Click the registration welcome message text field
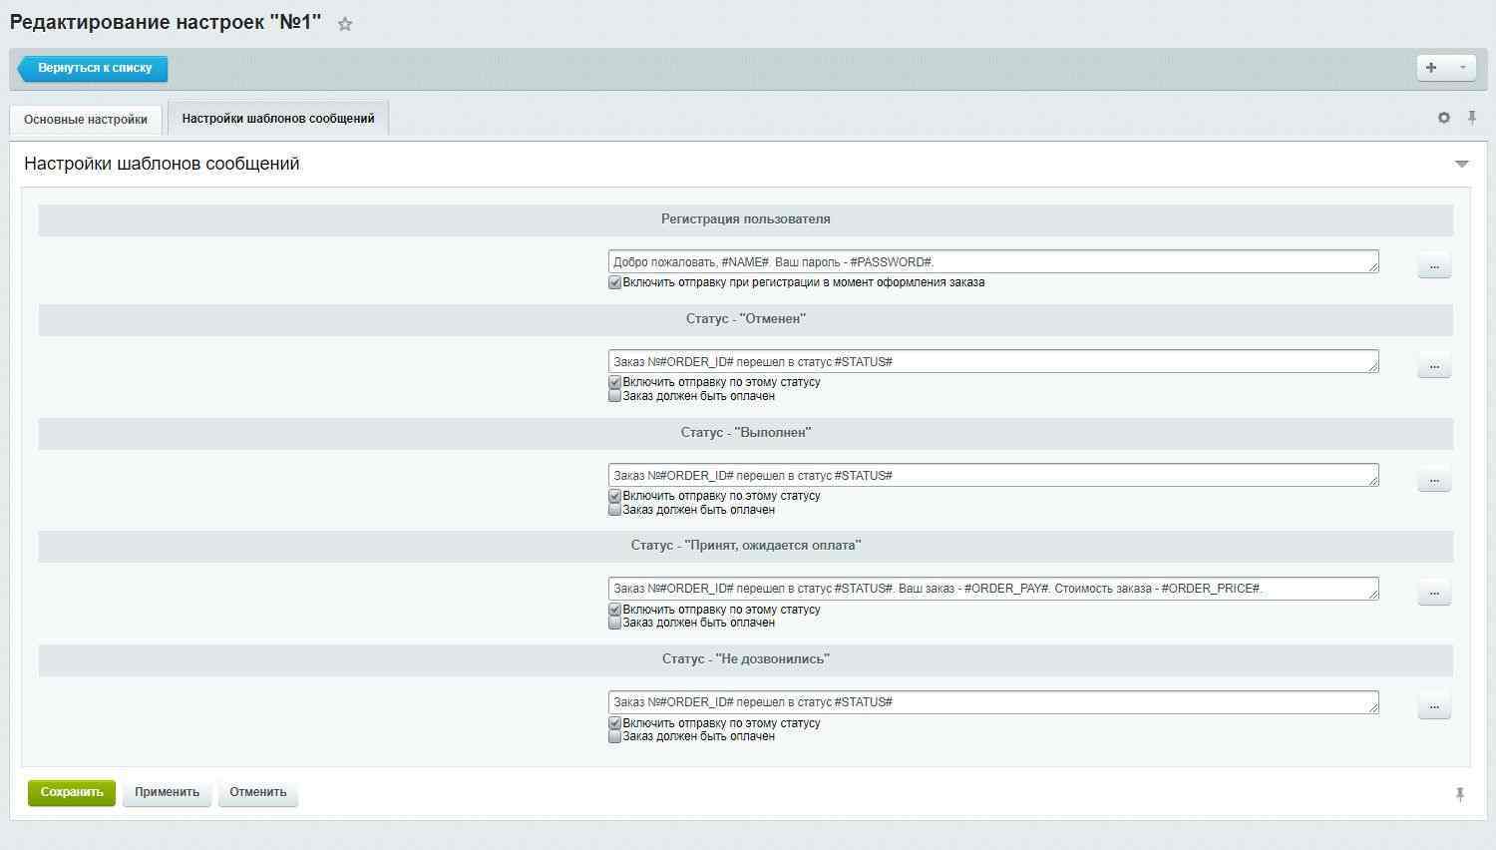The width and height of the screenshot is (1496, 850). (x=993, y=261)
